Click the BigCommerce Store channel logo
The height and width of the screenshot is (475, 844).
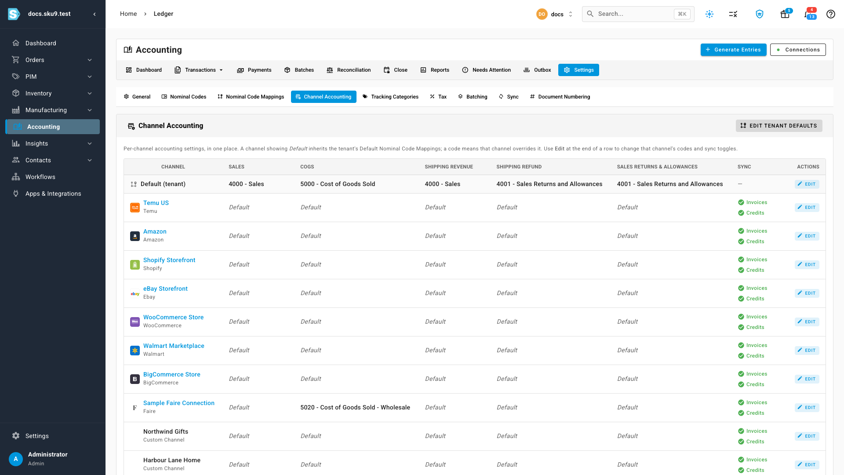[135, 379]
